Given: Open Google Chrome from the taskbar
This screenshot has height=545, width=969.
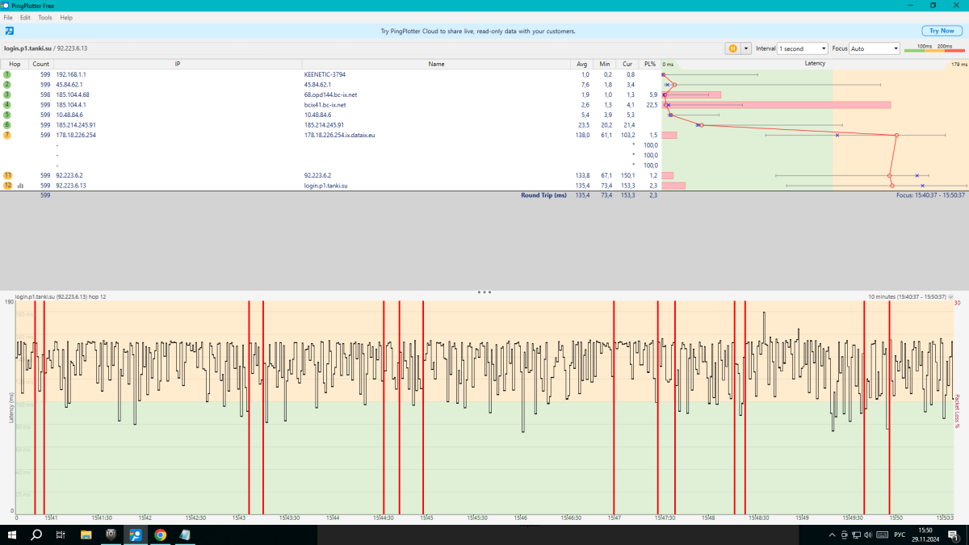Looking at the screenshot, I should [x=160, y=535].
